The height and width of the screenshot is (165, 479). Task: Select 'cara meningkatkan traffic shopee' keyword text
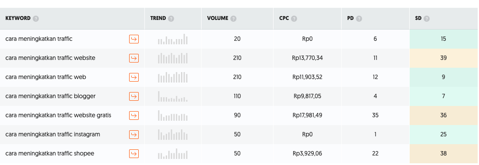coord(50,153)
